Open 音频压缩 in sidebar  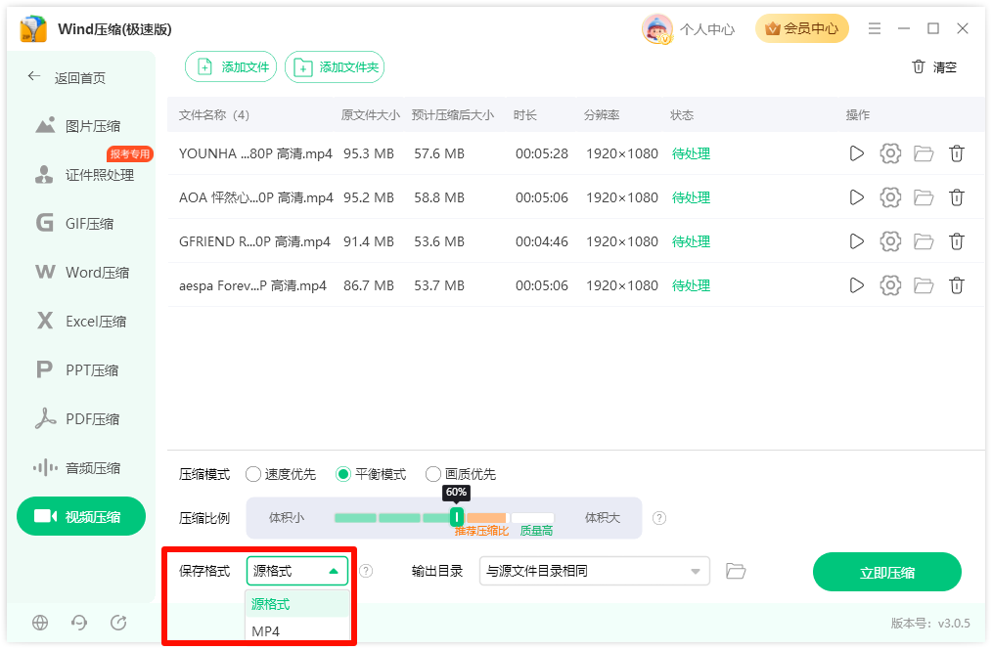click(x=77, y=468)
